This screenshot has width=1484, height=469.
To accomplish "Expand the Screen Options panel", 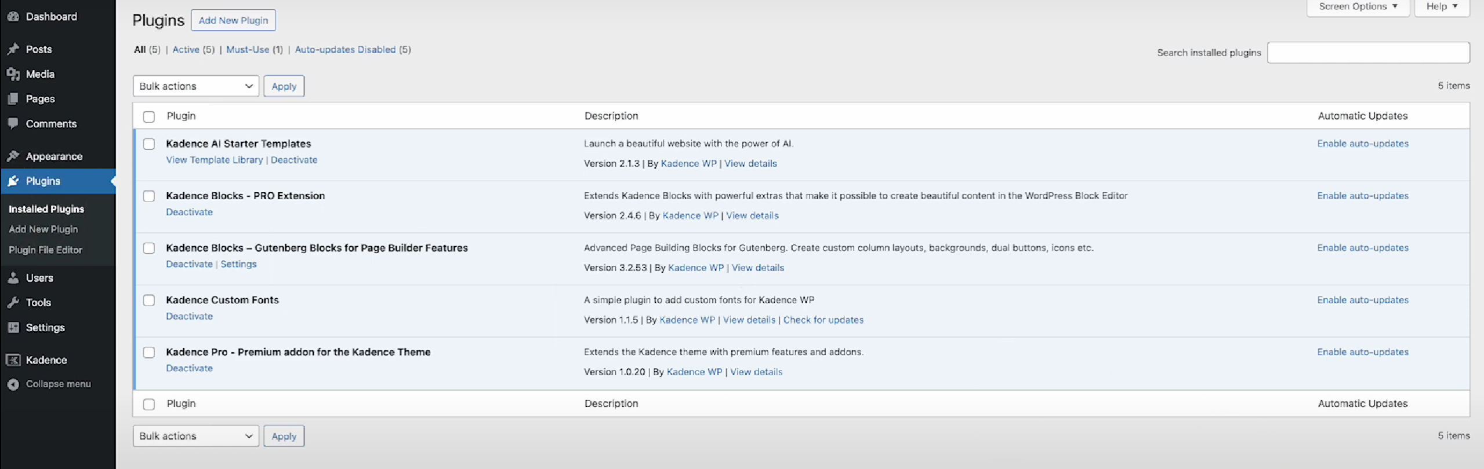I will [x=1357, y=7].
